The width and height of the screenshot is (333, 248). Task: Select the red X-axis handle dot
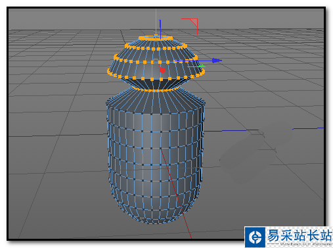tap(162, 70)
